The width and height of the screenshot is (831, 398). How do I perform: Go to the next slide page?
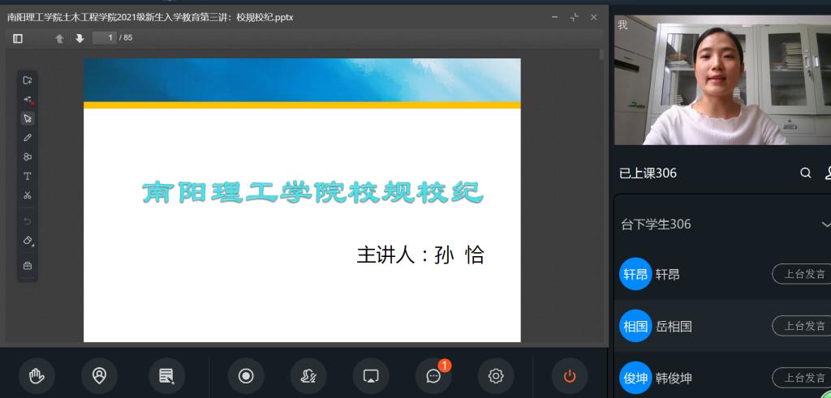point(80,38)
